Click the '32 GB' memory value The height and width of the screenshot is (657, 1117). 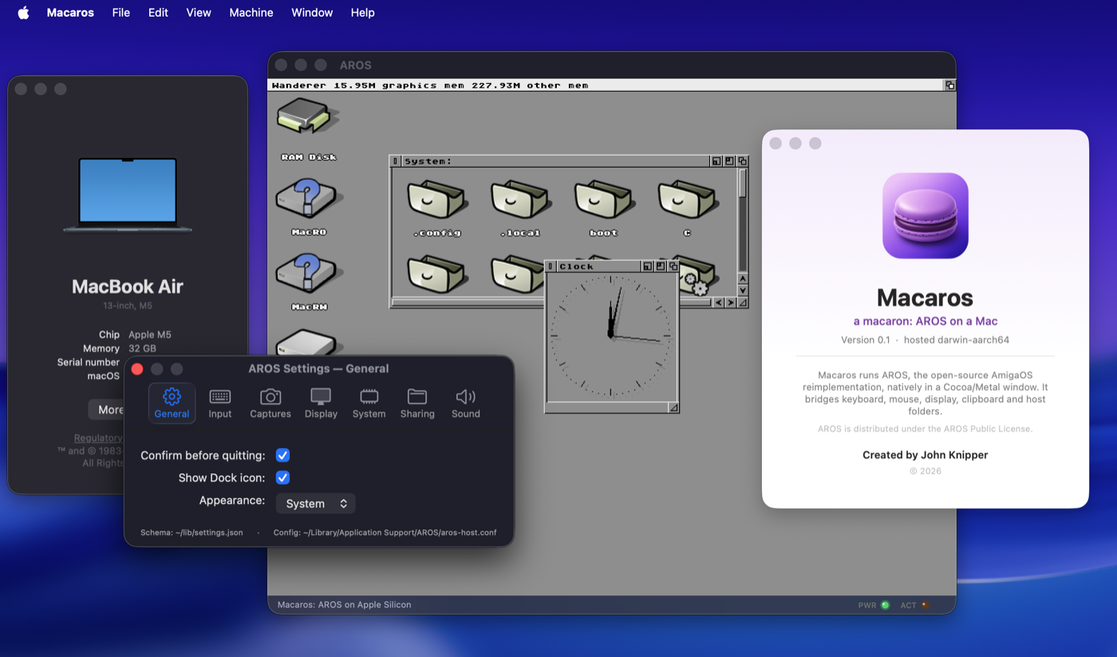[142, 348]
